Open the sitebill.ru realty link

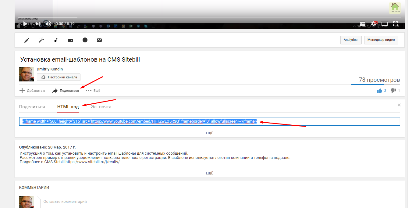coord(93,162)
